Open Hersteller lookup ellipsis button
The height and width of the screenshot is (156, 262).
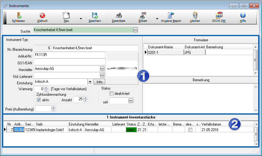click(102, 69)
